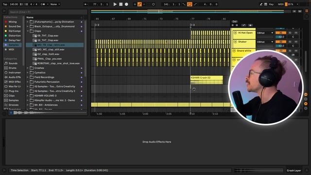Image resolution: width=311 pixels, height=175 pixels.
Task: Toggle Draw Mode pencil icon
Action: coord(261,4)
